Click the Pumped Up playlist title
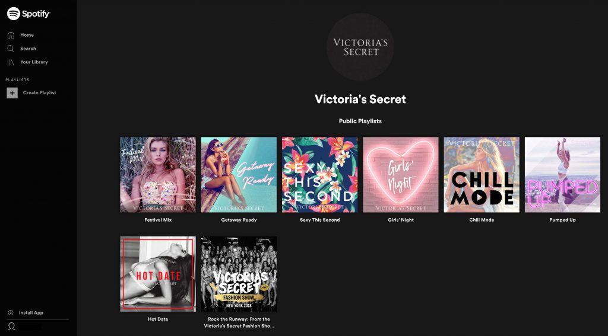The height and width of the screenshot is (336, 608). pos(562,220)
